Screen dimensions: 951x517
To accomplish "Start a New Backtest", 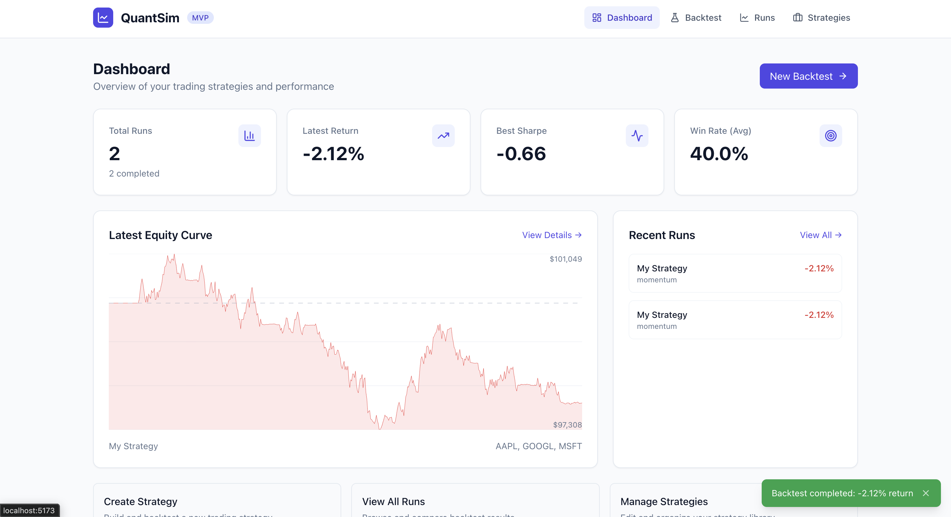I will [808, 76].
